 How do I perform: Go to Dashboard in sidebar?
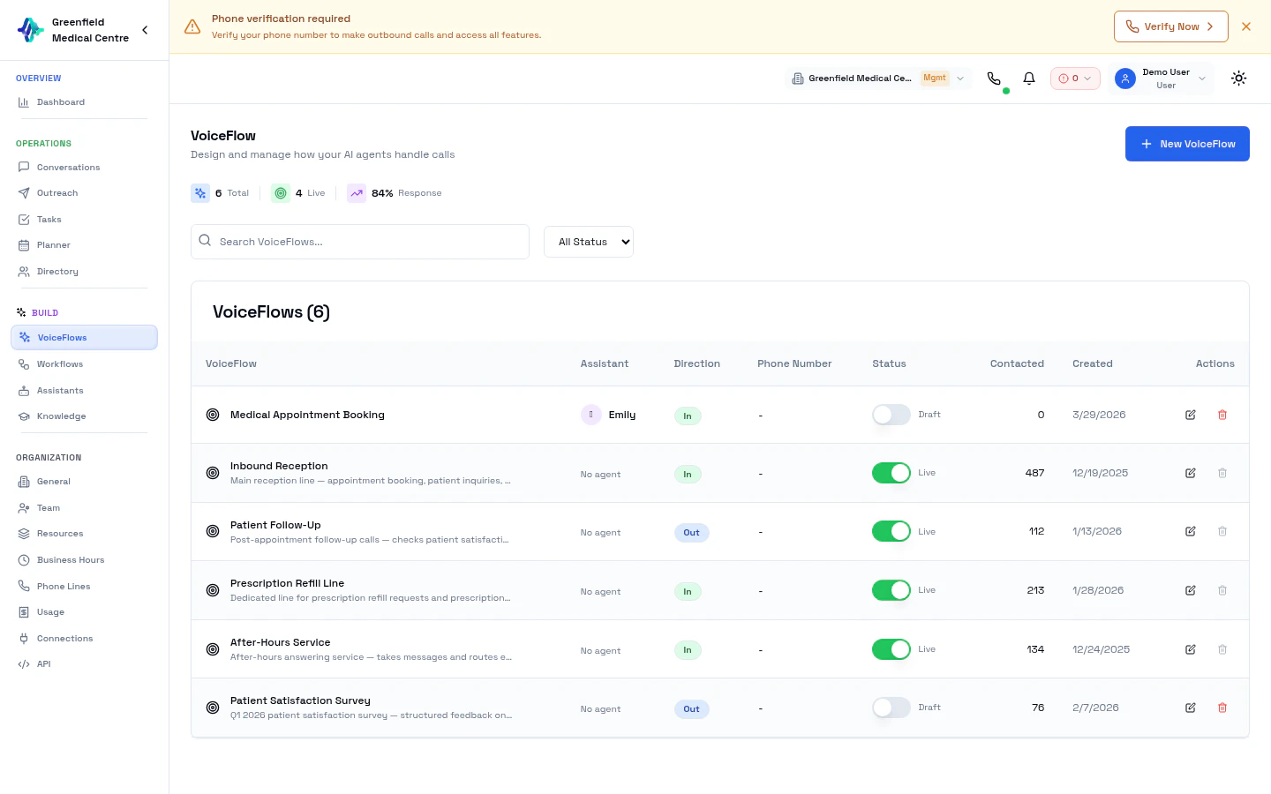84,102
